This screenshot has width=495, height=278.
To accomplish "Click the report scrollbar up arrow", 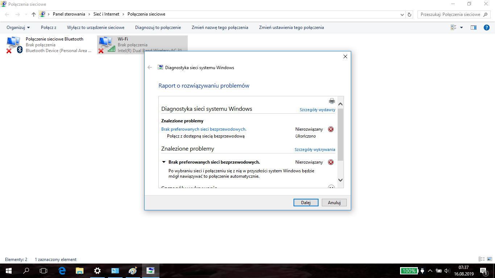I will click(x=340, y=104).
